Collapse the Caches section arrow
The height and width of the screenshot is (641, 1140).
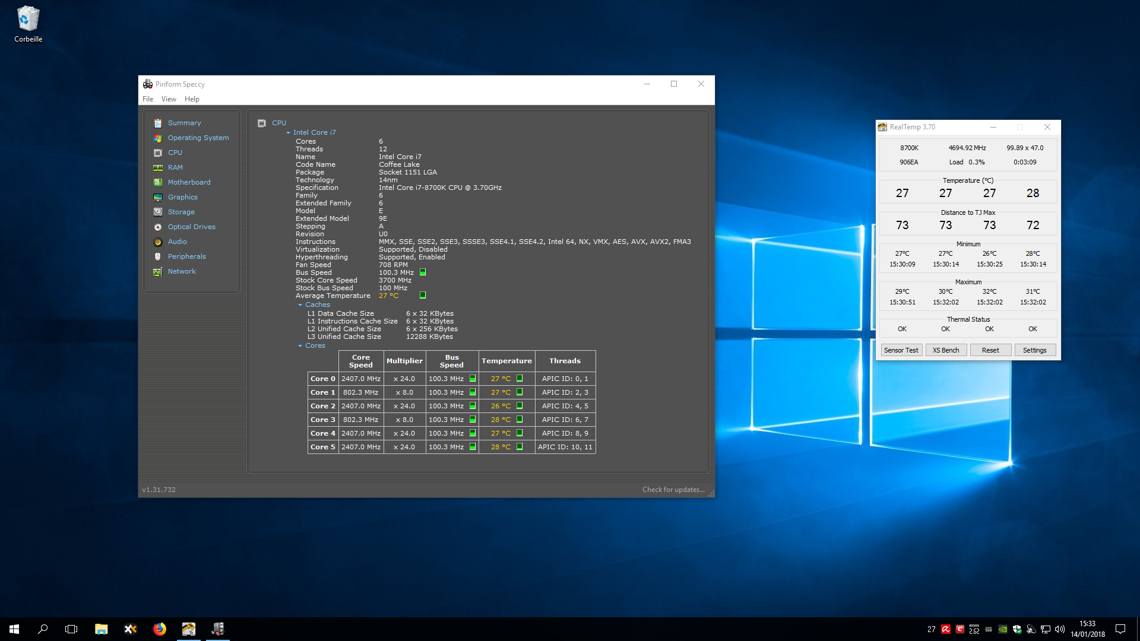point(300,304)
